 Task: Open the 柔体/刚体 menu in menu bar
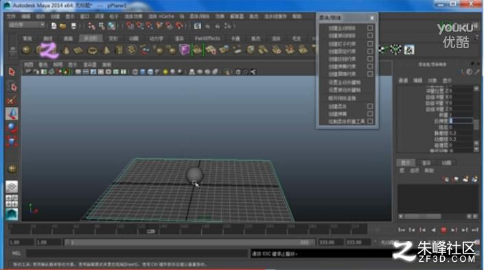[x=199, y=16]
